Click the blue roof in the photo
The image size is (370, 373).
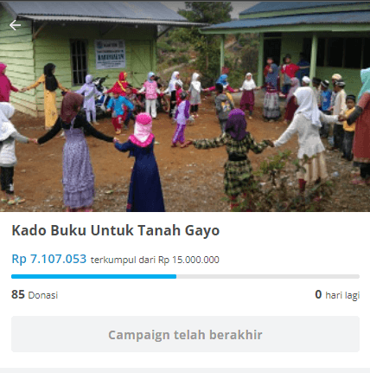288,17
